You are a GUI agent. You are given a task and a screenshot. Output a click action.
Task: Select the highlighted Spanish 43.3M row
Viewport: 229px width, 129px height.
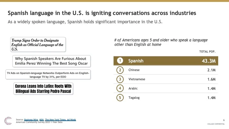[x=166, y=61]
